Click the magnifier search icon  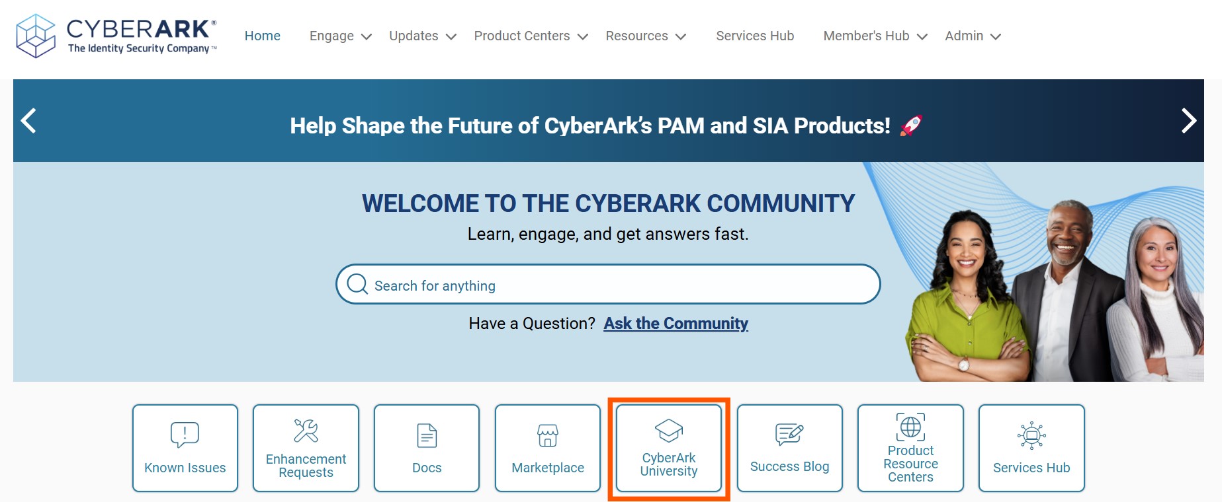(x=357, y=284)
